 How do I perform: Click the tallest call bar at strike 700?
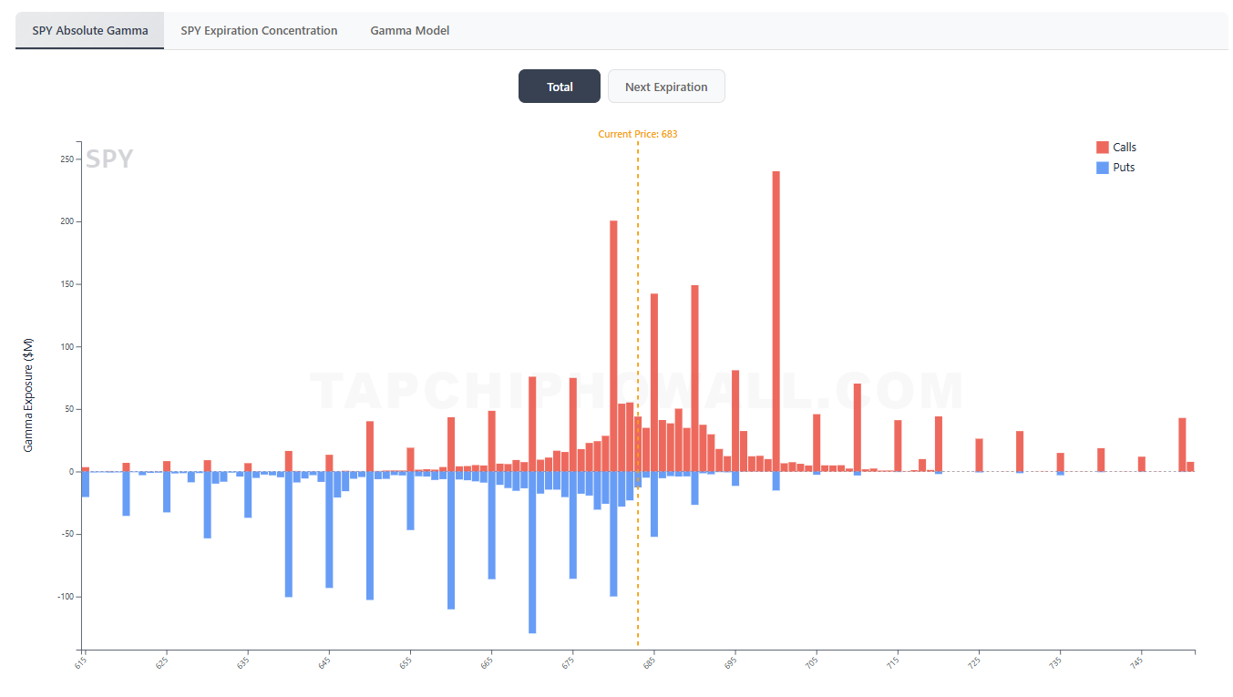776,319
